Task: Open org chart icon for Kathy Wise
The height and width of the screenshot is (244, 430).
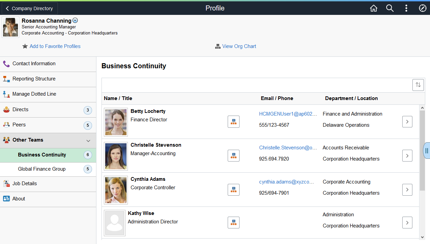Action: (233, 222)
